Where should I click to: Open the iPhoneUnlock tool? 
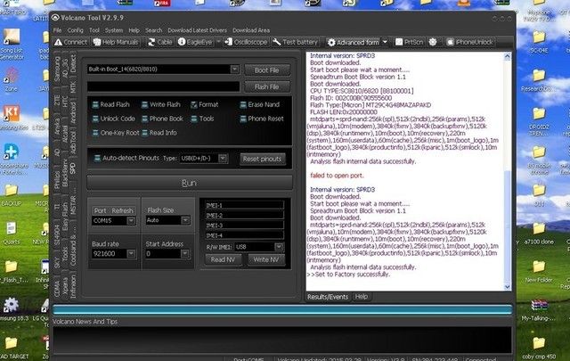469,42
